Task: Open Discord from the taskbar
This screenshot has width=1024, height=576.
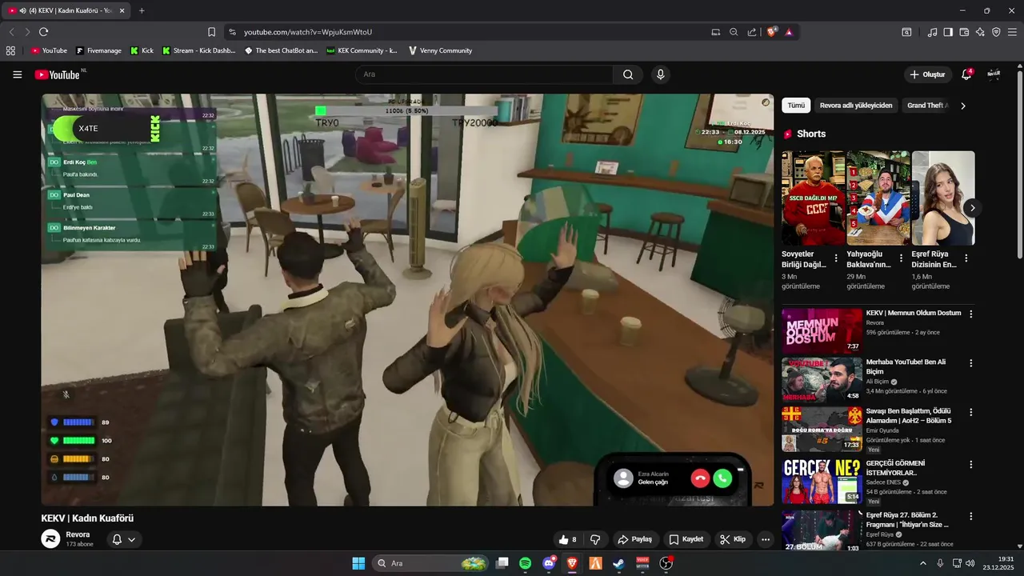Action: tap(549, 563)
